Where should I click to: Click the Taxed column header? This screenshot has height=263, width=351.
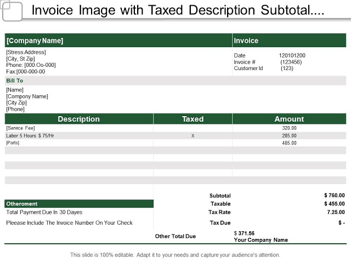[x=193, y=119]
